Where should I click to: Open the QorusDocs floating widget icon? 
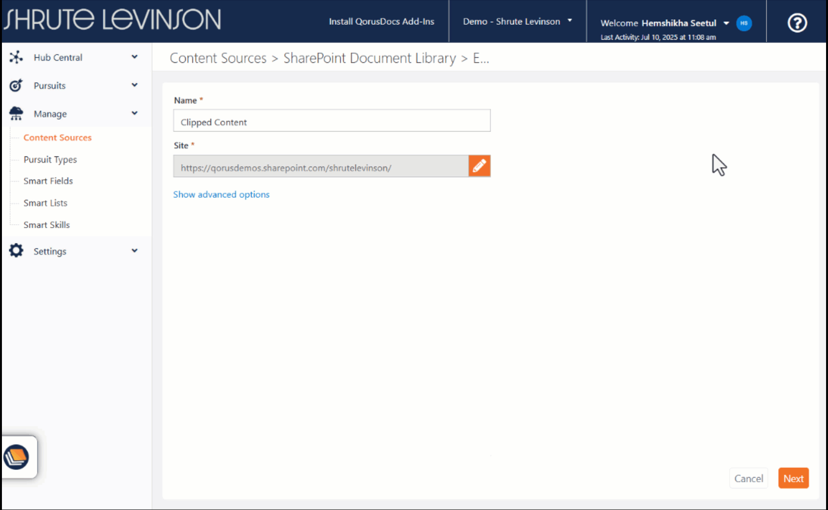click(16, 457)
